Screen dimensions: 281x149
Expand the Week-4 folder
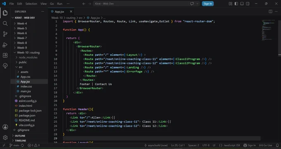tap(22, 24)
